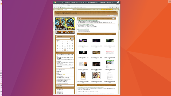Click the button in the blog links header
The width and height of the screenshot is (171, 96).
pyautogui.click(x=114, y=18)
